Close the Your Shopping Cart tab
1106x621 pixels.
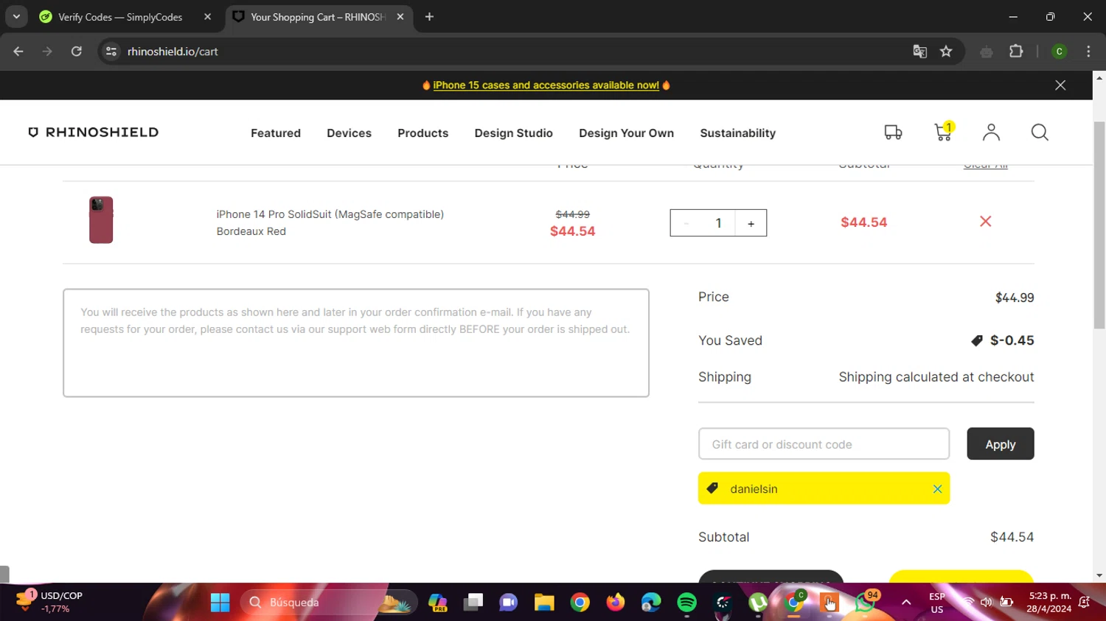[400, 17]
